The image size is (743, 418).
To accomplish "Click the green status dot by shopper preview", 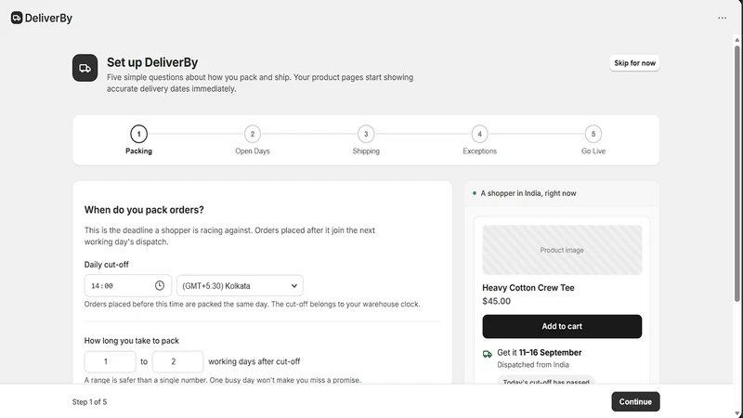I will click(475, 193).
